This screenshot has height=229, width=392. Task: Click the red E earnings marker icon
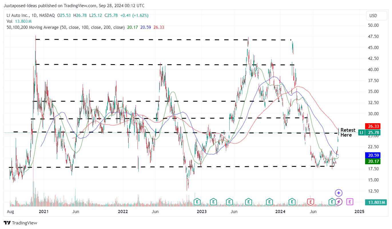coord(311,202)
